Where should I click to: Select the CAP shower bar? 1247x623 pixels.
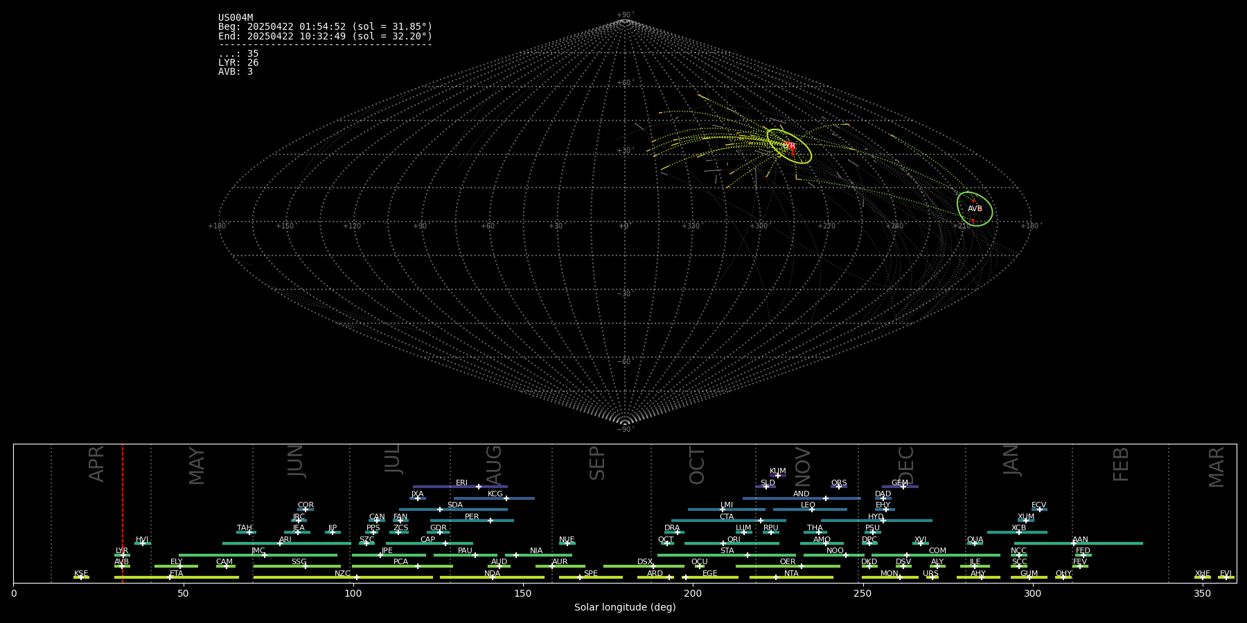point(430,543)
